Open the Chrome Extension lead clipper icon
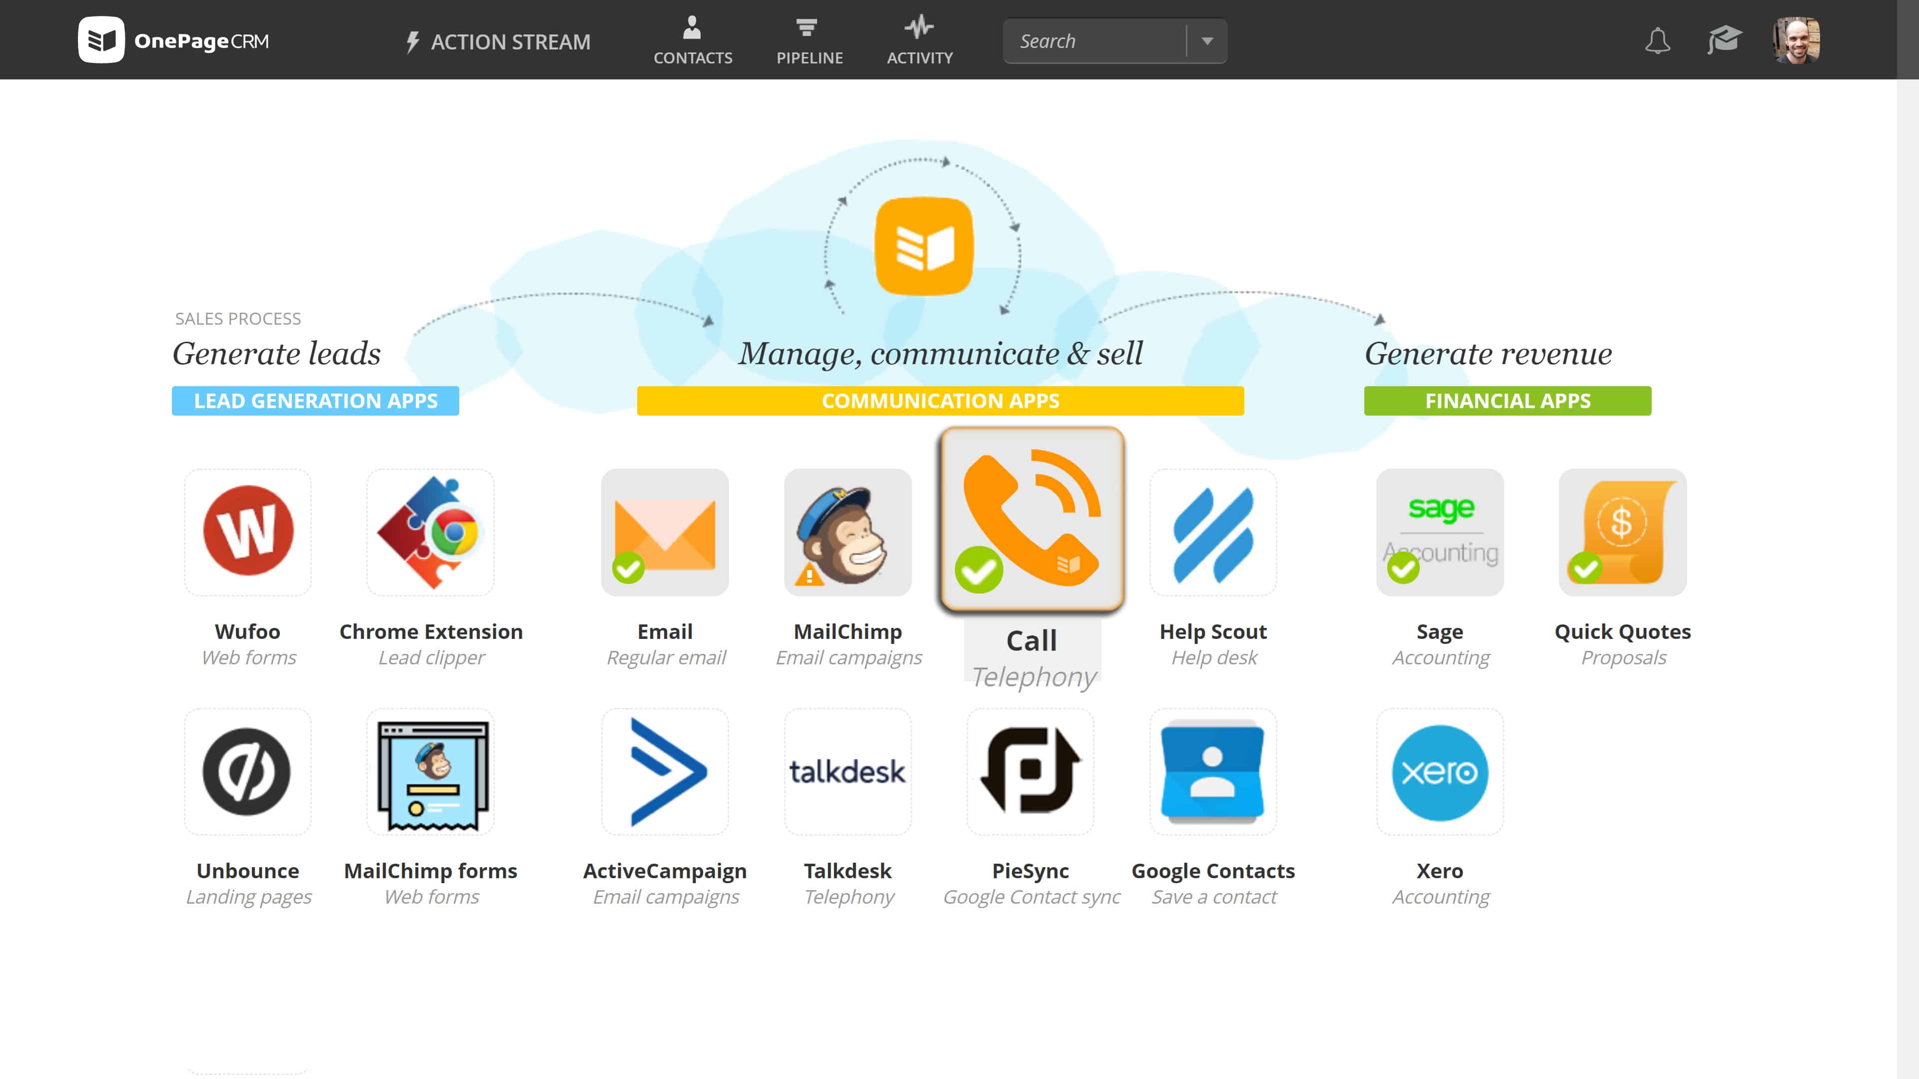The width and height of the screenshot is (1919, 1079). pos(431,532)
